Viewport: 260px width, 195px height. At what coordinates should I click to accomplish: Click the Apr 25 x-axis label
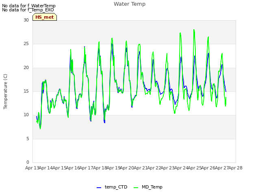195,168
